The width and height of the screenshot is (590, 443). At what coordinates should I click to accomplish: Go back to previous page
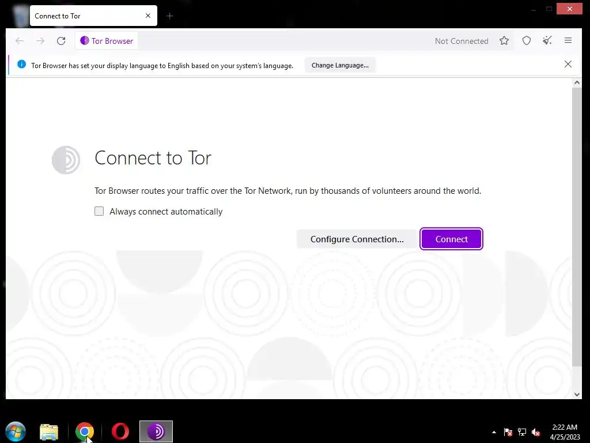[x=20, y=41]
